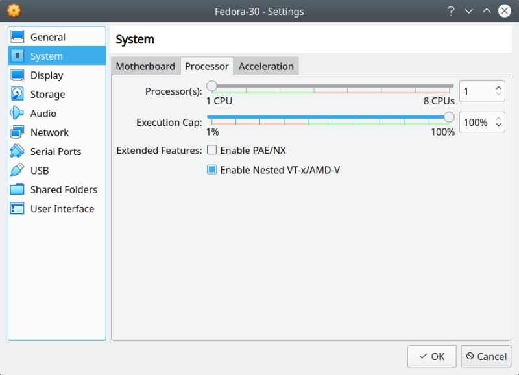Decrease the Execution Cap stepper
The width and height of the screenshot is (519, 375).
pyautogui.click(x=498, y=125)
